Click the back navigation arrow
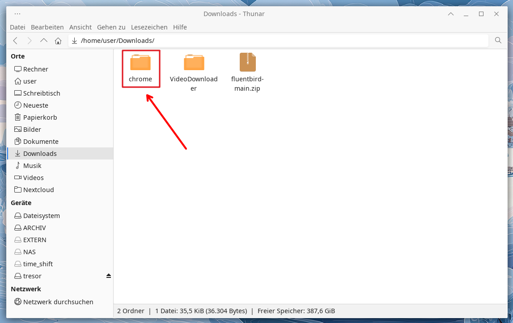 click(15, 41)
